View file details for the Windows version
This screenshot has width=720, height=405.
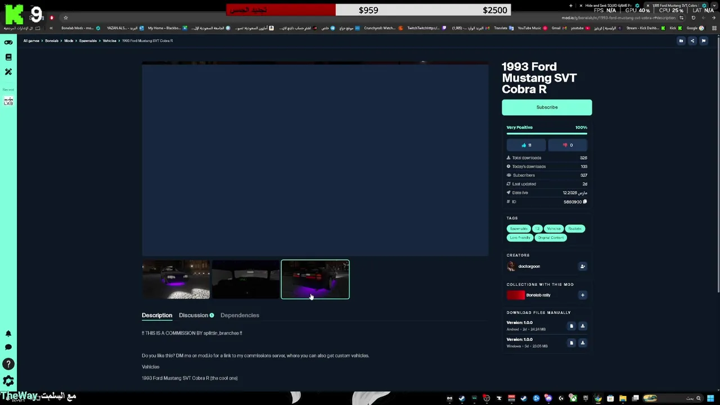coord(571,343)
